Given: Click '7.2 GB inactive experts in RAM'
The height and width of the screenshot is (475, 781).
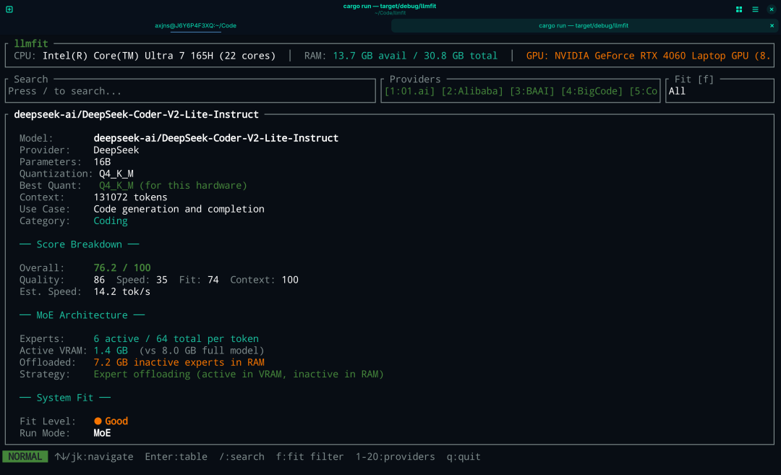Looking at the screenshot, I should [179, 362].
